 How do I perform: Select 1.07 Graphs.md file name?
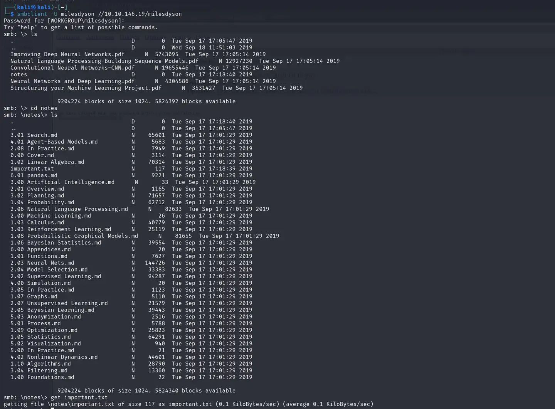pos(34,297)
